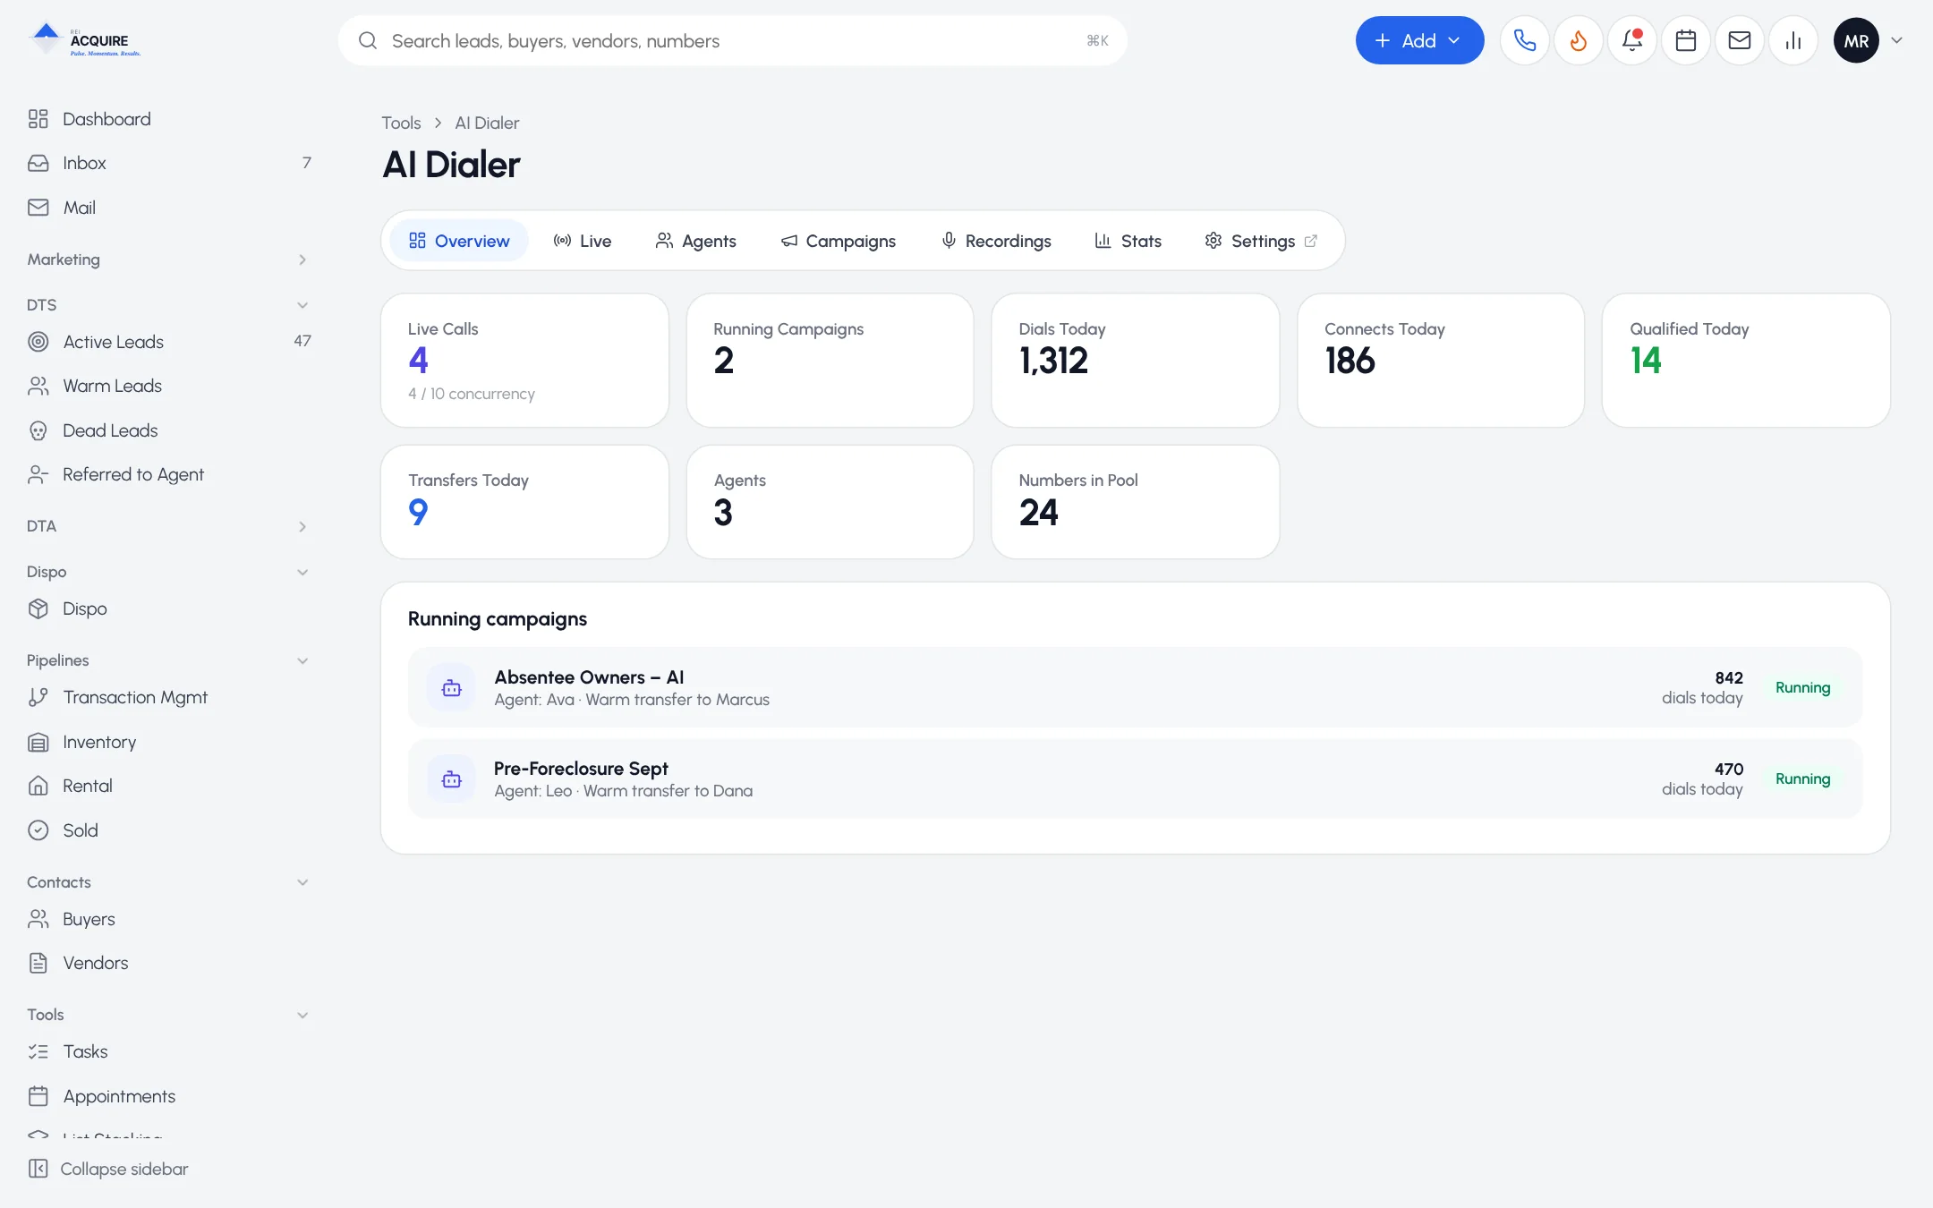Open the user account dropdown chevron
Image resolution: width=1933 pixels, height=1208 pixels.
tap(1896, 40)
